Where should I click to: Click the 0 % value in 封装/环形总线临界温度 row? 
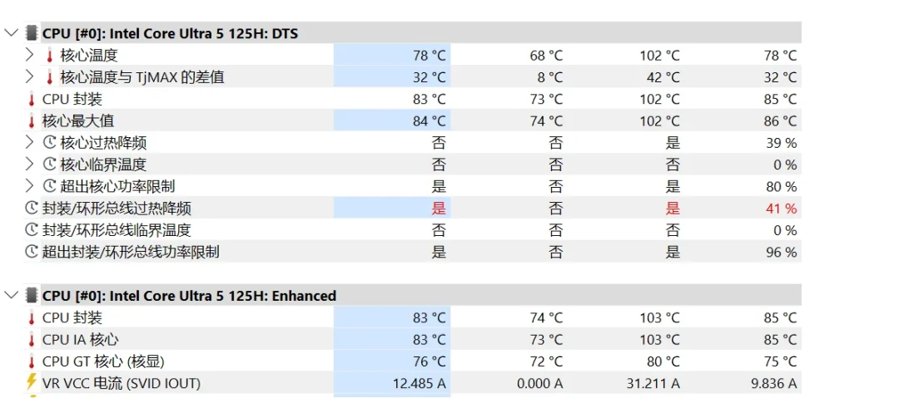[785, 230]
